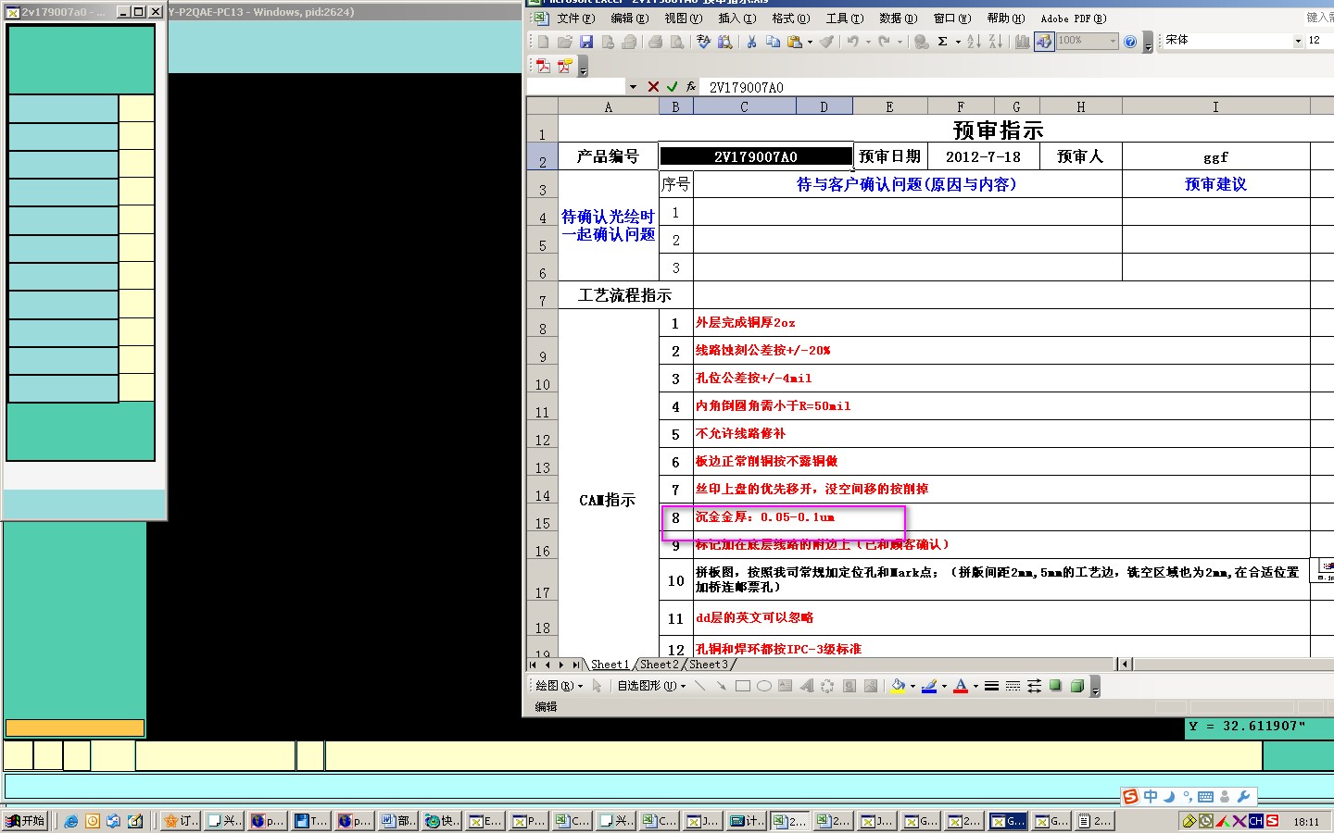Choose the Select Objects pointer tool
The width and height of the screenshot is (1334, 833).
click(x=598, y=686)
